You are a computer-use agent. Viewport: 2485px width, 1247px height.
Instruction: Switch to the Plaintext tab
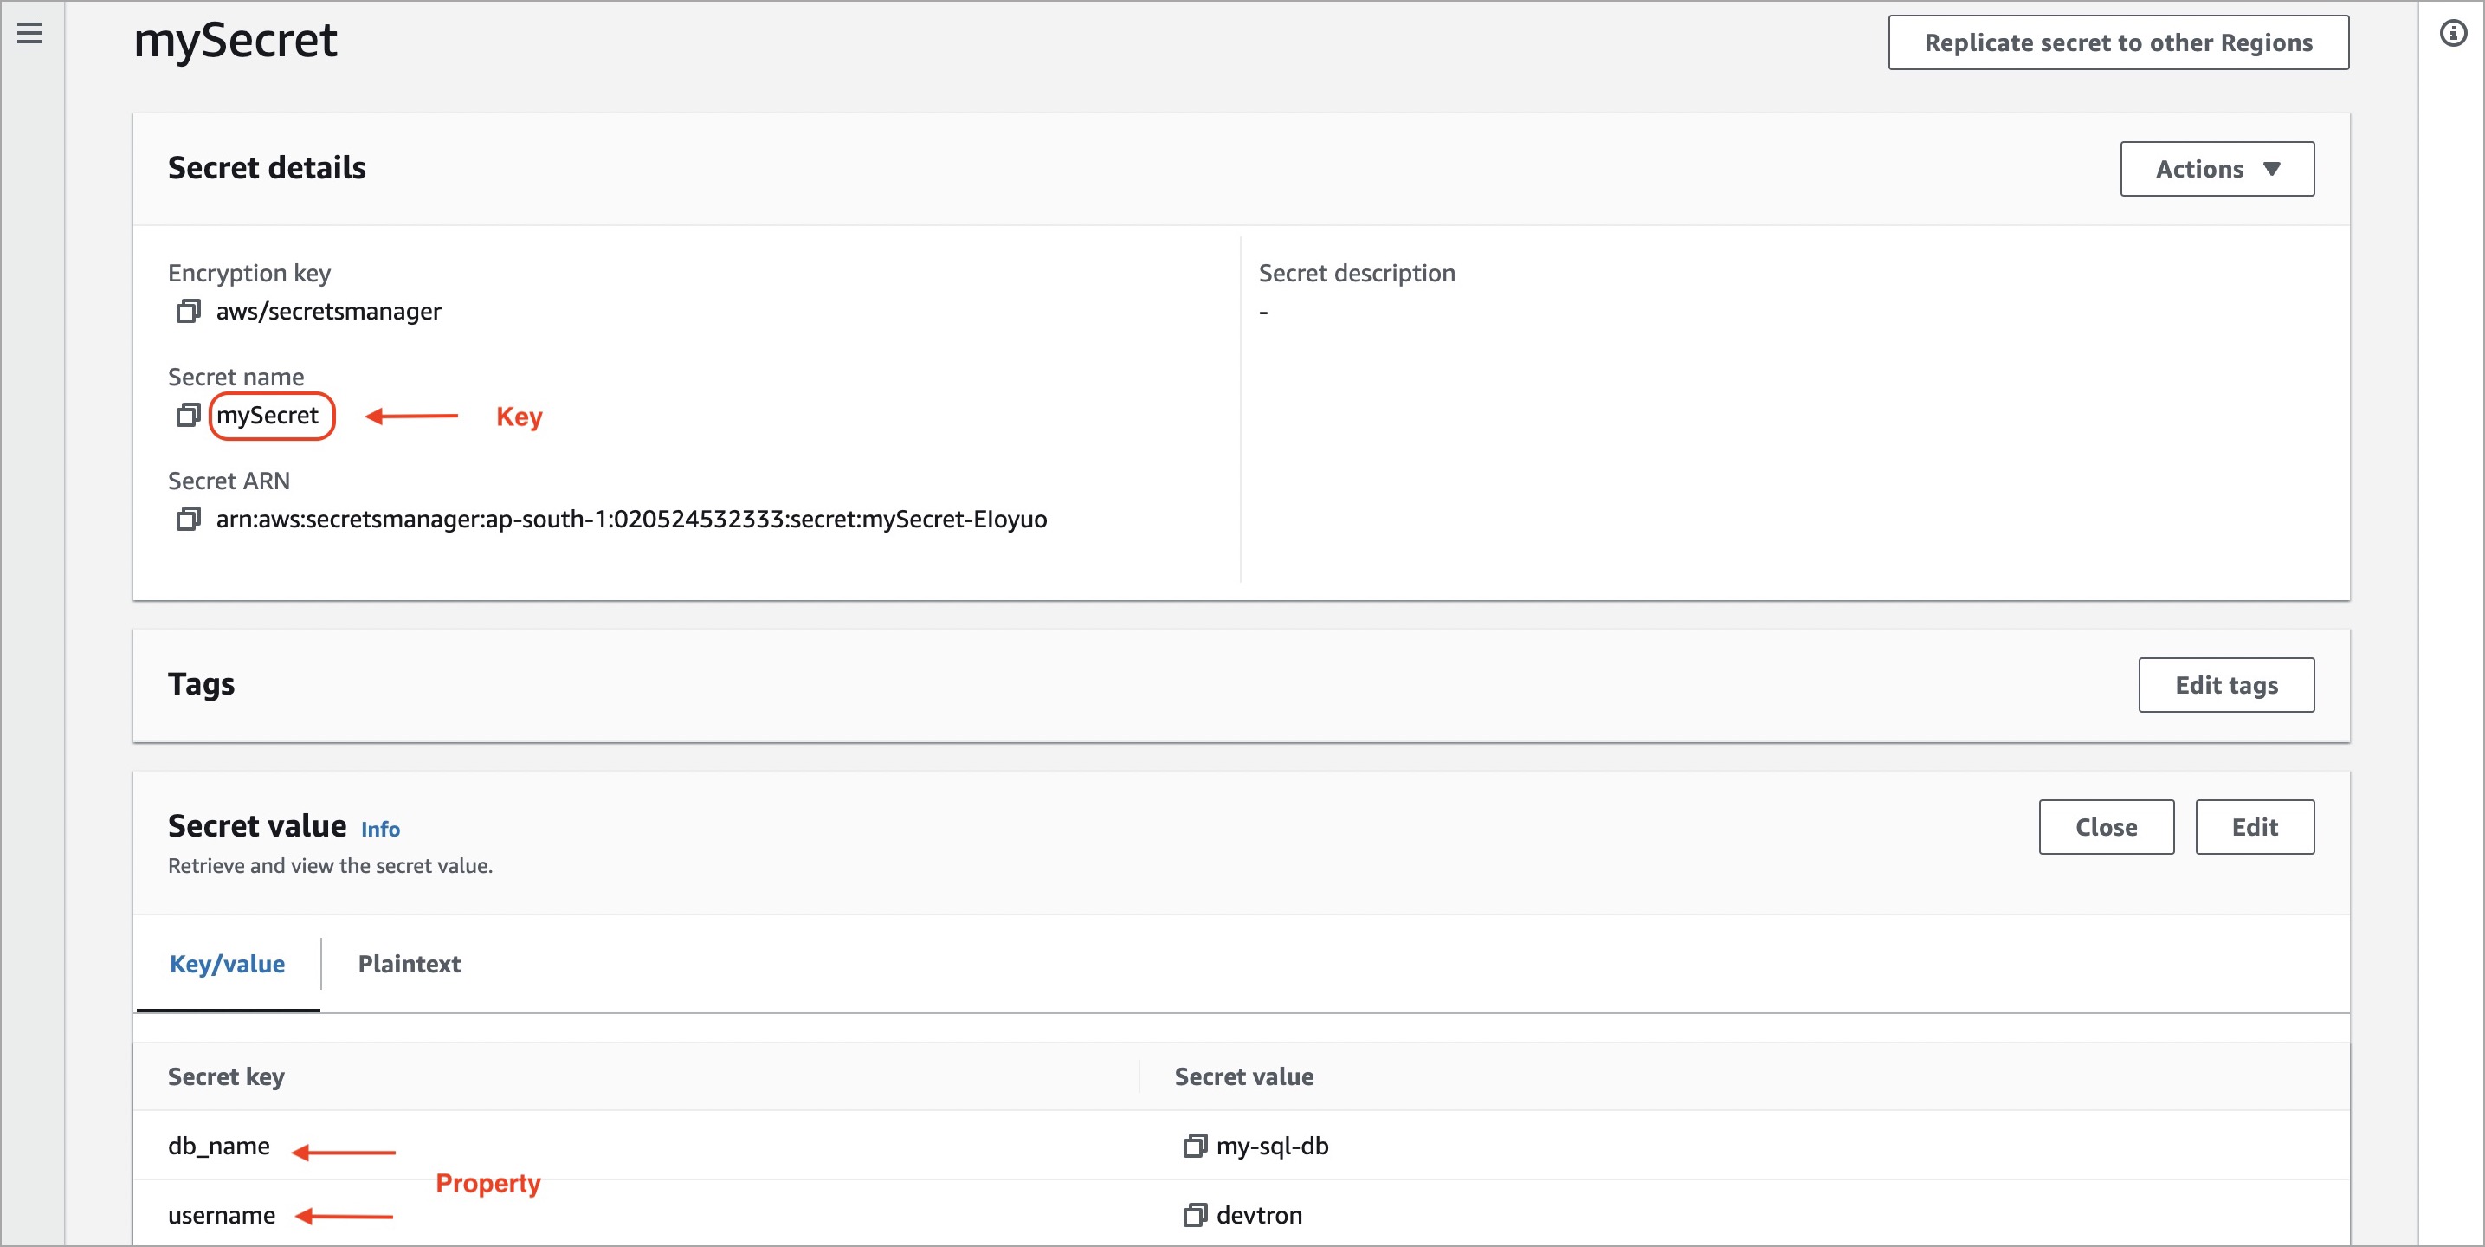409,963
